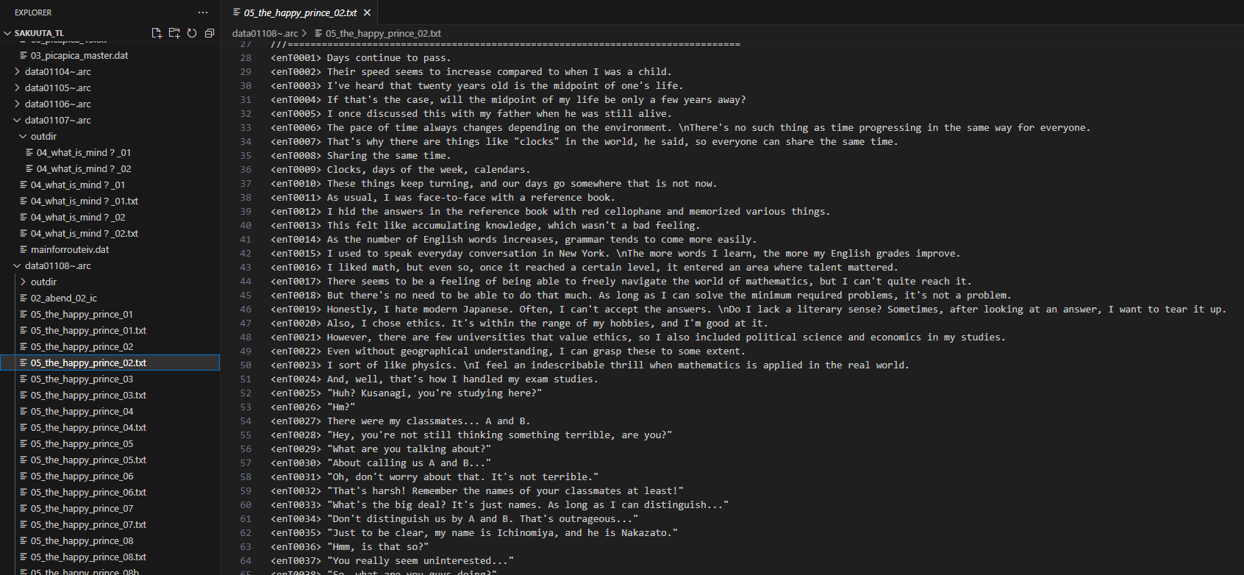Collapse all folders in Explorer
Image resolution: width=1244 pixels, height=575 pixels.
(210, 33)
